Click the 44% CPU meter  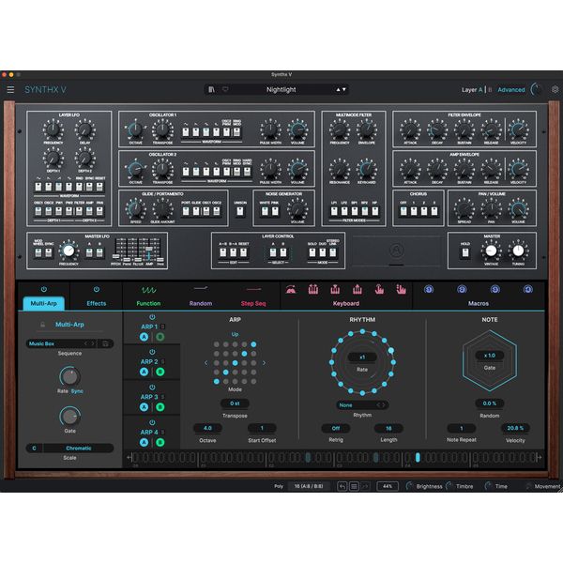(388, 486)
